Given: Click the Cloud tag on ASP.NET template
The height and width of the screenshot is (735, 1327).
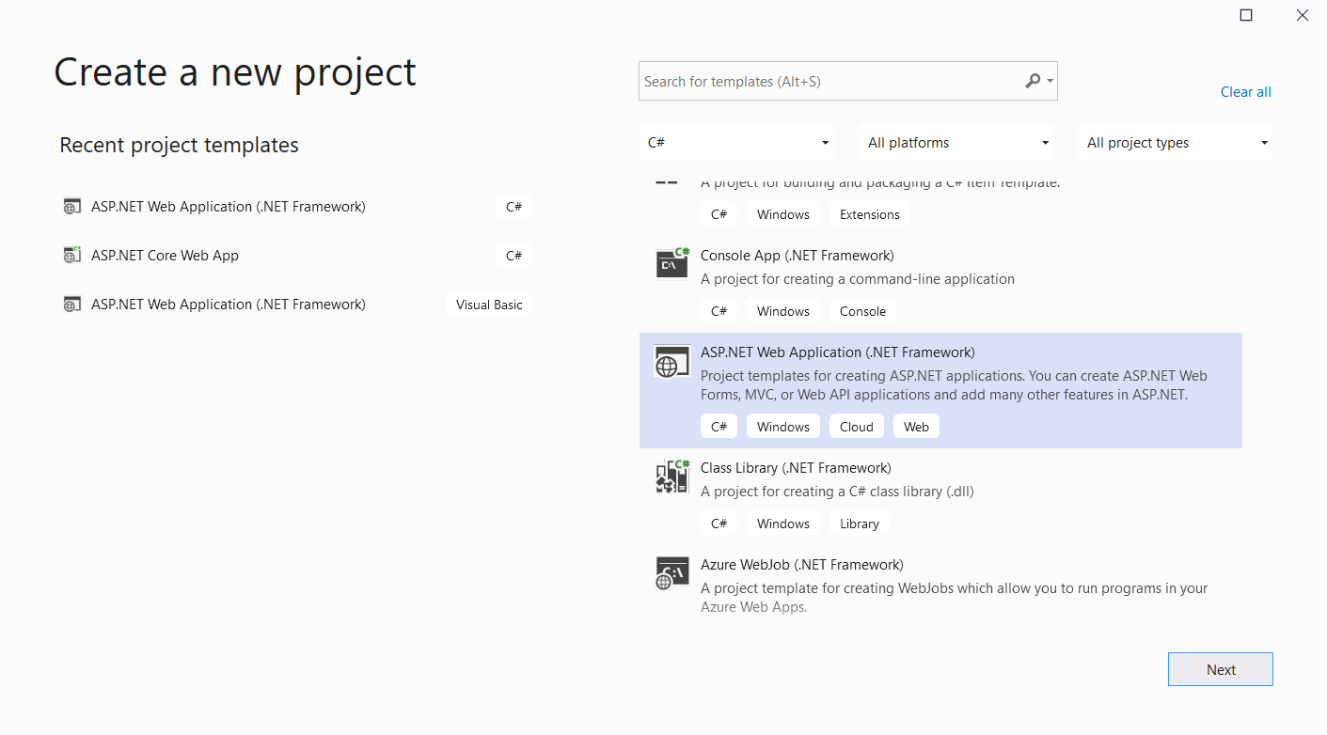Looking at the screenshot, I should point(857,427).
